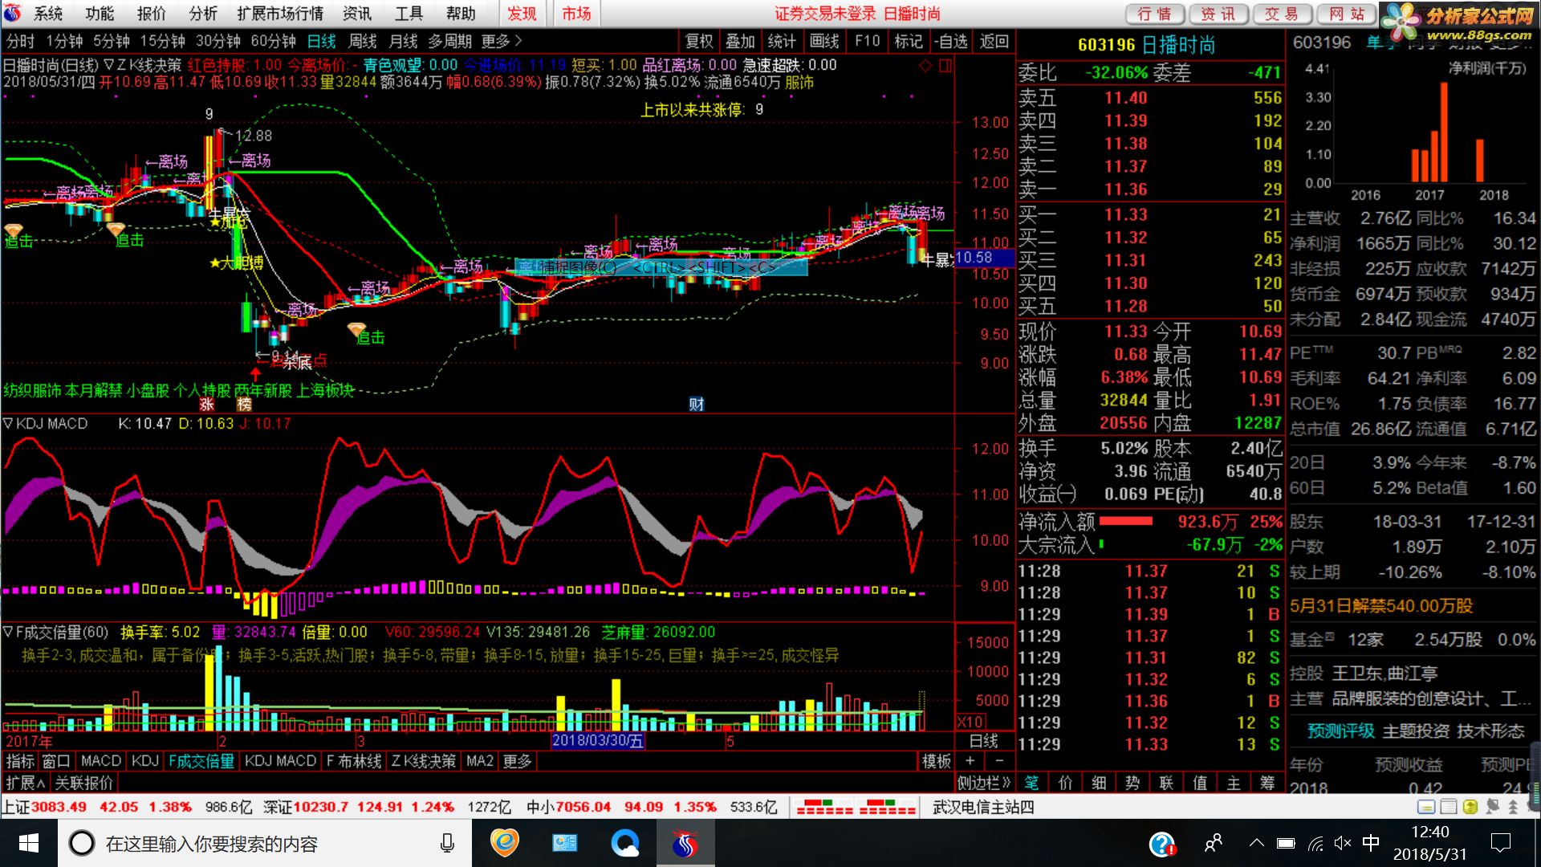Toggle the -自选 watchlist button
Image resolution: width=1541 pixels, height=867 pixels.
[951, 41]
